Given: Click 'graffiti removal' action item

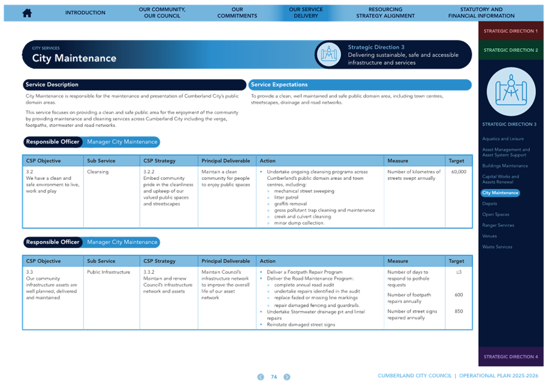Looking at the screenshot, I should point(290,204).
